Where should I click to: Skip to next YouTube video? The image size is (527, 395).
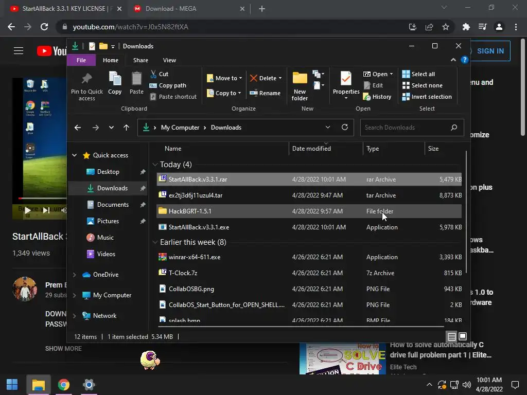[46, 210]
